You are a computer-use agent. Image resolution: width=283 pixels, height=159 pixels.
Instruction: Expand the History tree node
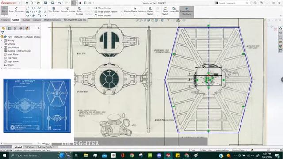[x=2, y=40]
